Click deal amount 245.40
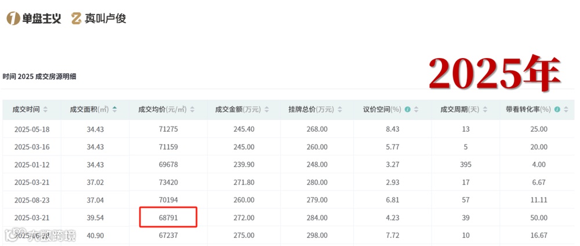Image resolution: width=580 pixels, height=246 pixels. 244,129
